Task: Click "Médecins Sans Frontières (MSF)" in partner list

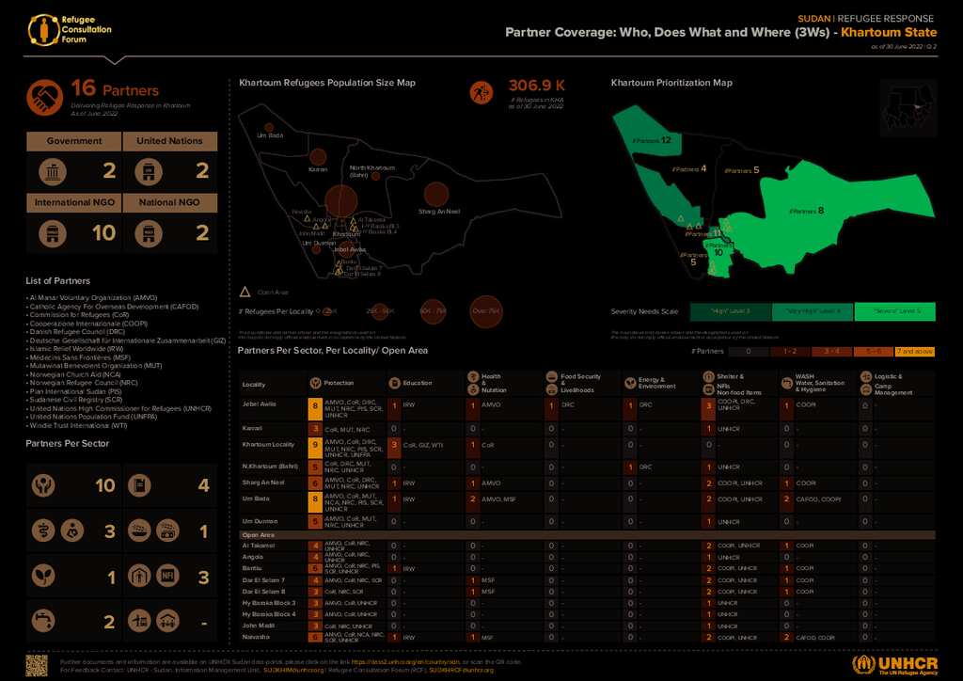Action: tap(81, 357)
